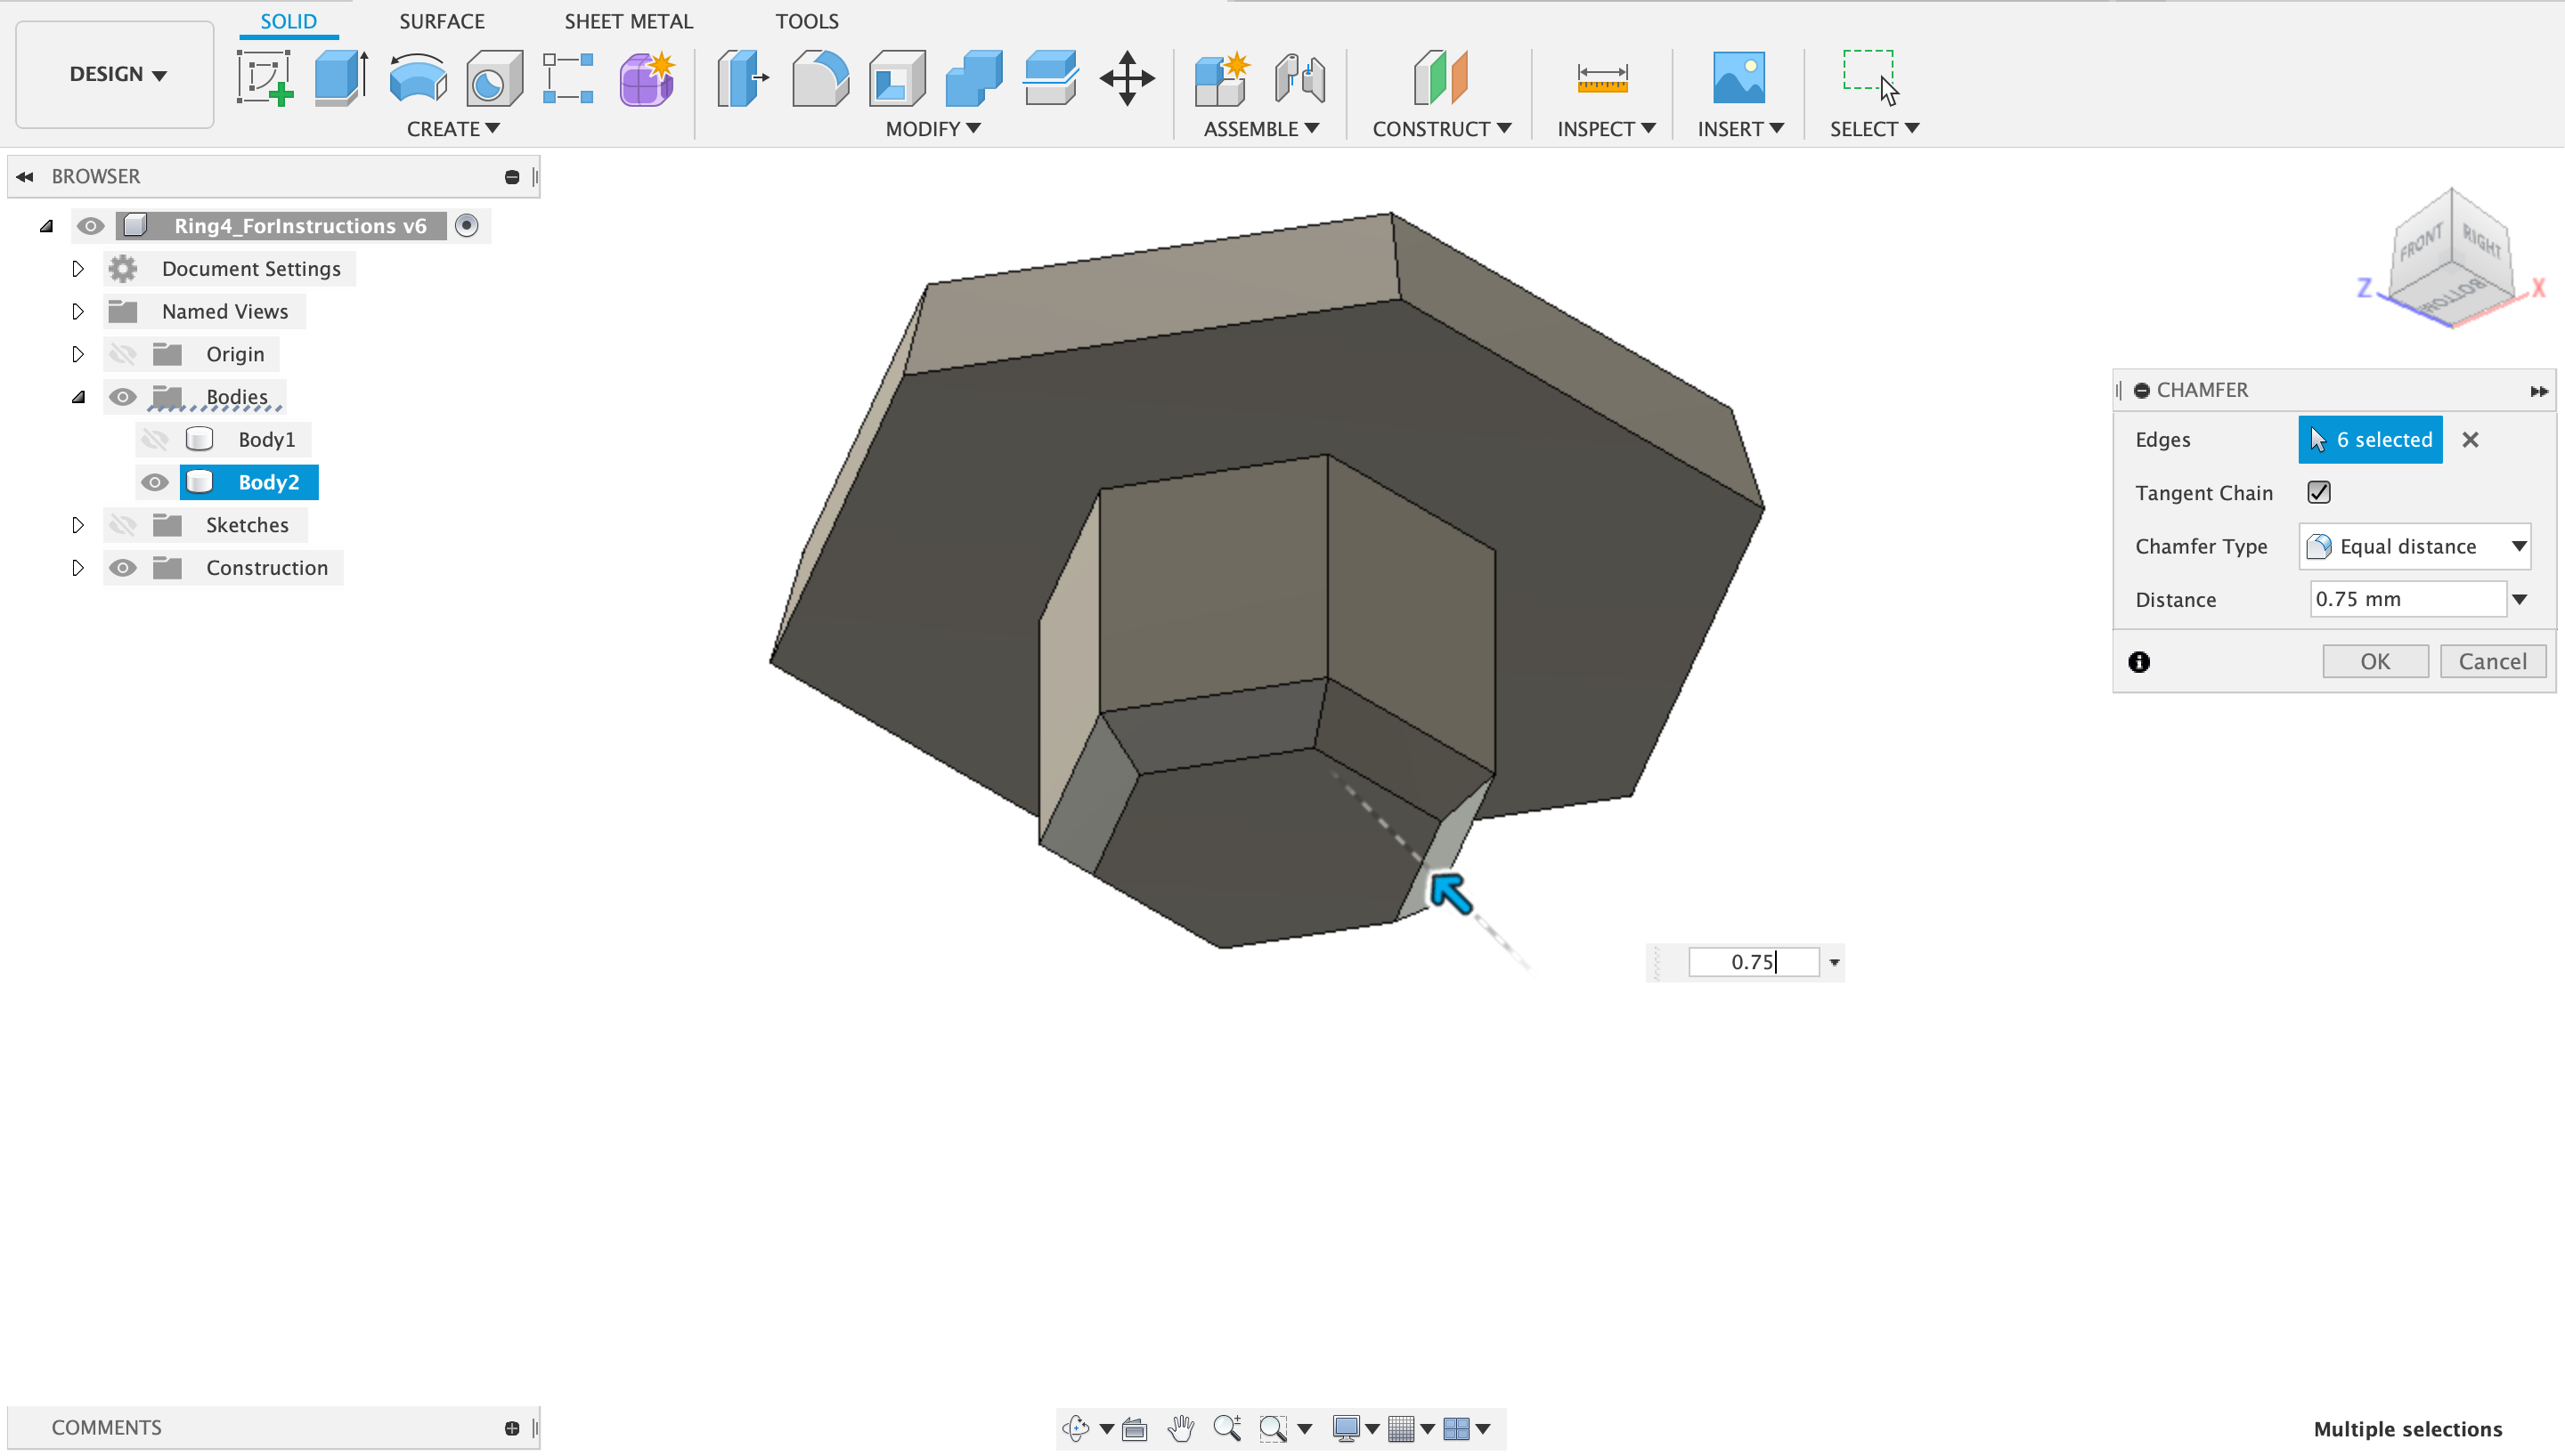This screenshot has height=1456, width=2565.
Task: Select the Extrude tool icon
Action: (x=340, y=77)
